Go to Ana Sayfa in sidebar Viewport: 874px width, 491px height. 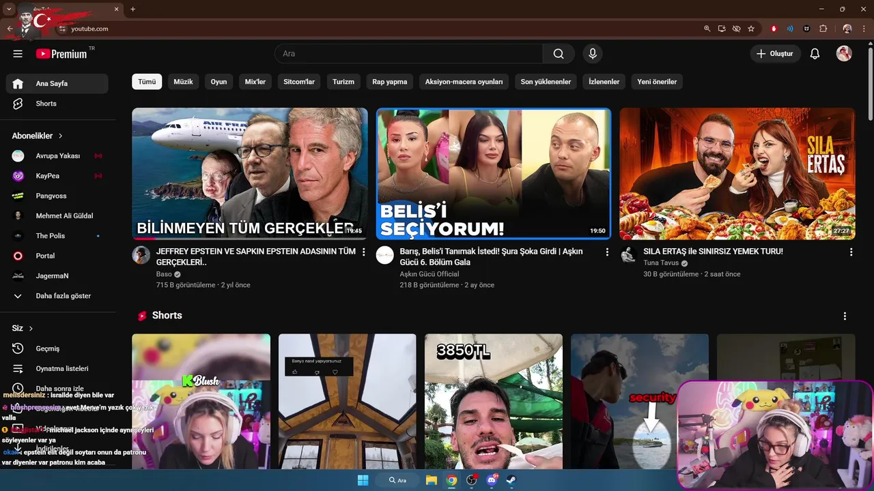tap(57, 83)
